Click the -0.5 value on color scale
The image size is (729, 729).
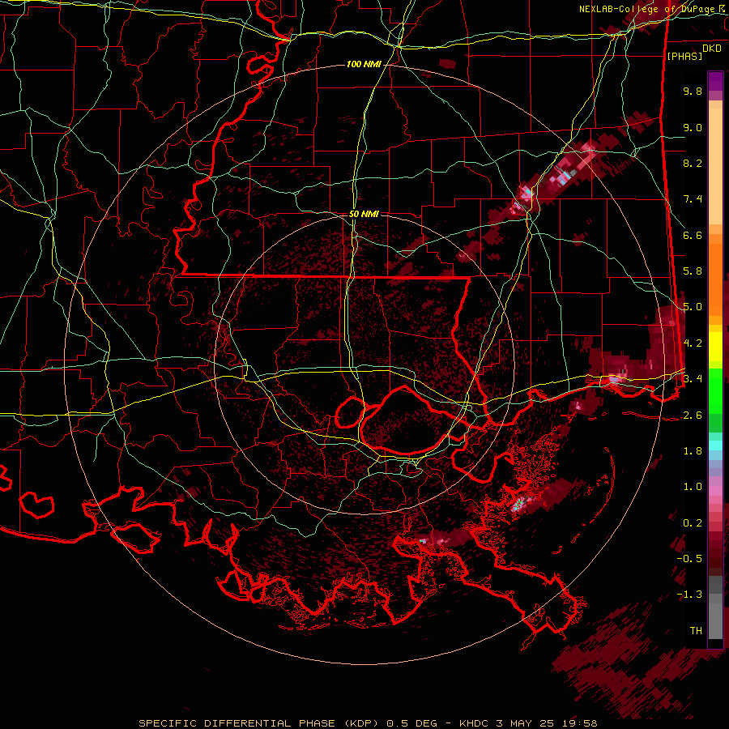point(689,558)
